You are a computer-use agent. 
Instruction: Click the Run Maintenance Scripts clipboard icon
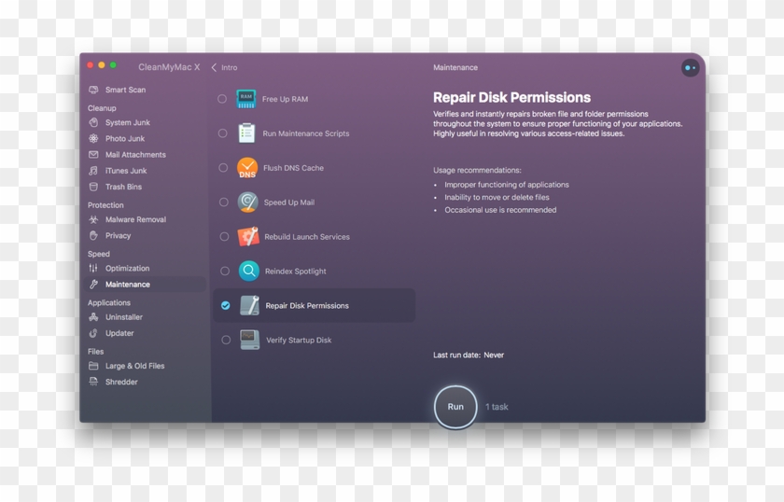246,133
